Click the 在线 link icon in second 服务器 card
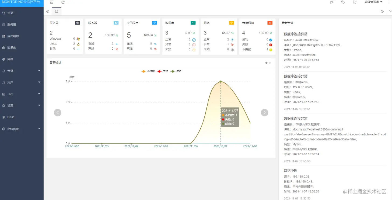 click(x=117, y=44)
